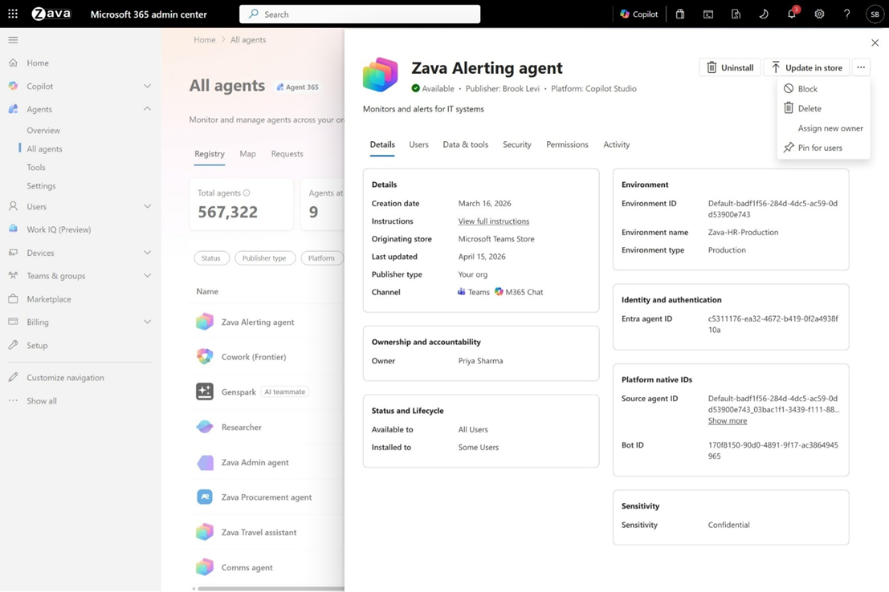Switch to the Activity tab

pyautogui.click(x=616, y=144)
